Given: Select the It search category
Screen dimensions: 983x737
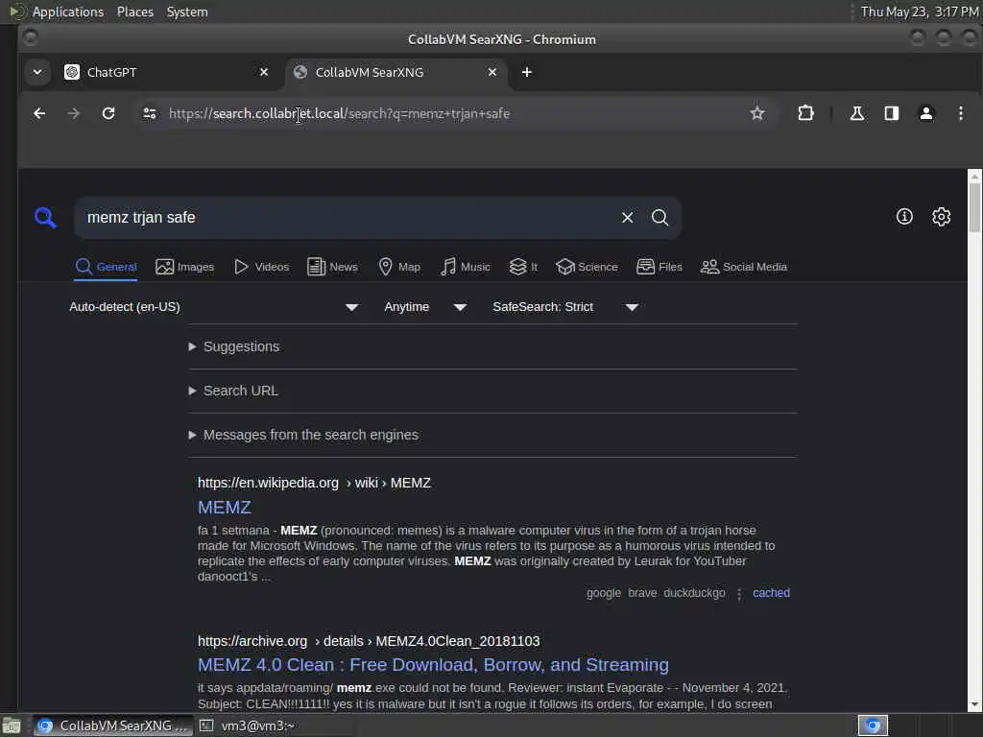Looking at the screenshot, I should pyautogui.click(x=523, y=267).
